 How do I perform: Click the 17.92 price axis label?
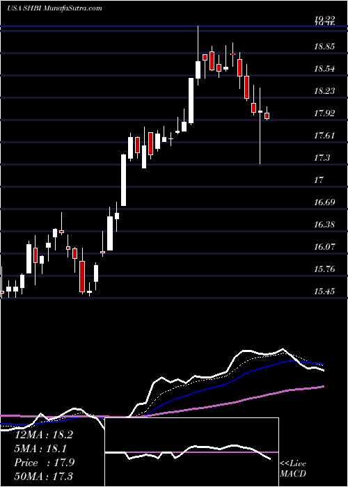click(324, 113)
